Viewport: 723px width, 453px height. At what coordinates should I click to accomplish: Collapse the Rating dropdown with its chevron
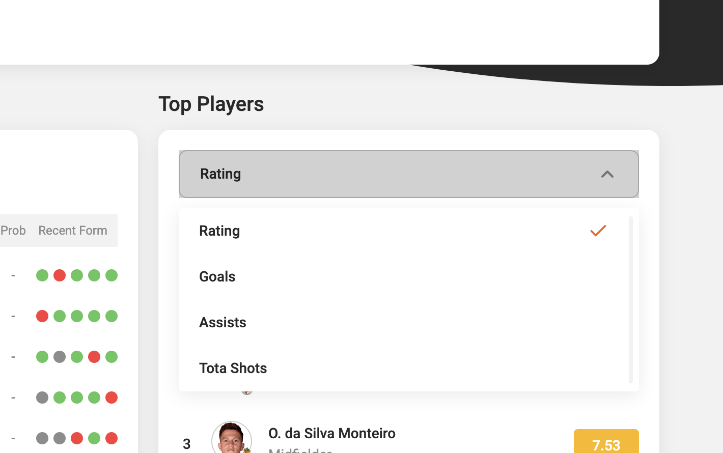607,174
